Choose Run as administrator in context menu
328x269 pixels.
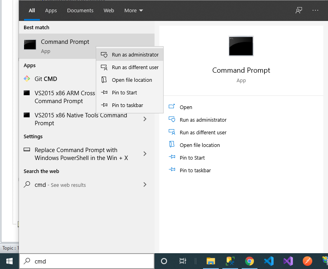click(x=130, y=55)
